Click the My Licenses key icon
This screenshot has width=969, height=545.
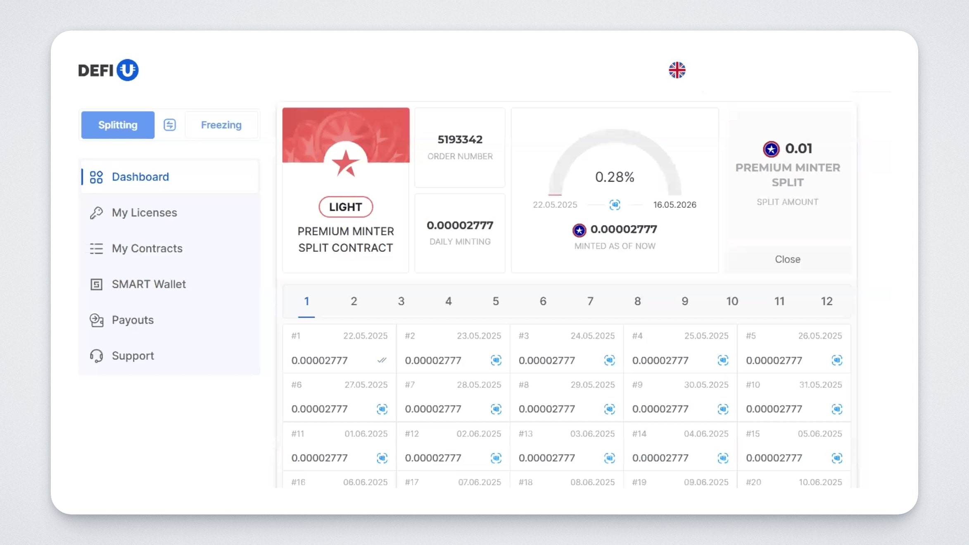[96, 213]
